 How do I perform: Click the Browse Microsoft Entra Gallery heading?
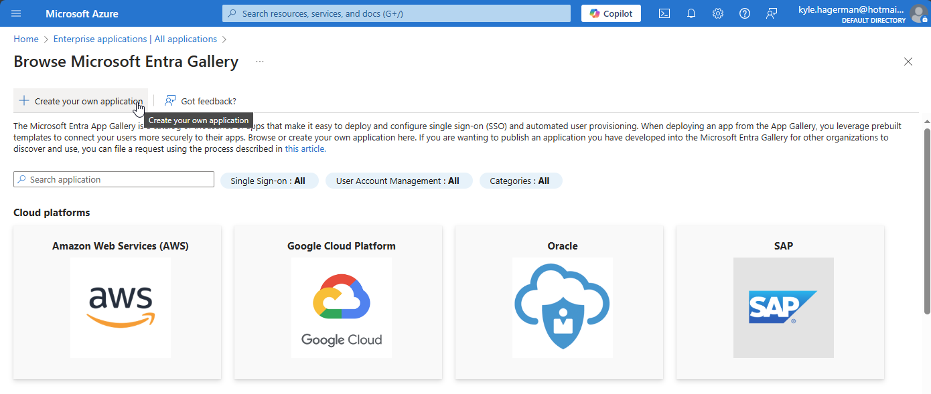pos(126,62)
